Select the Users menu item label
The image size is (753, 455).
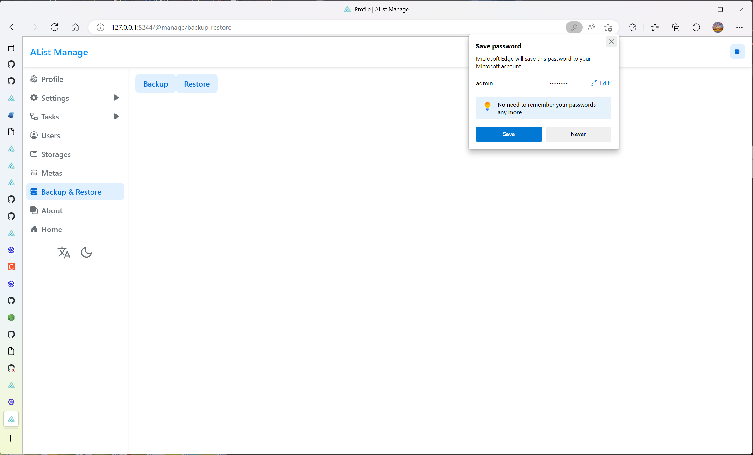(x=50, y=135)
